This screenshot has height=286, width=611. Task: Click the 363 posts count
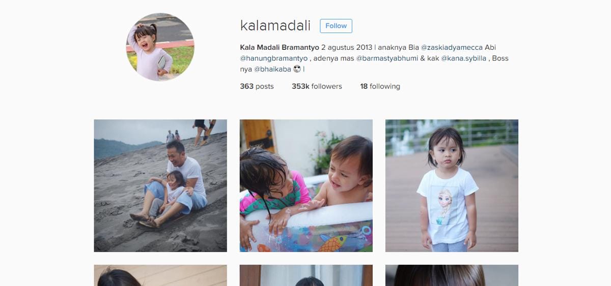[x=257, y=86]
